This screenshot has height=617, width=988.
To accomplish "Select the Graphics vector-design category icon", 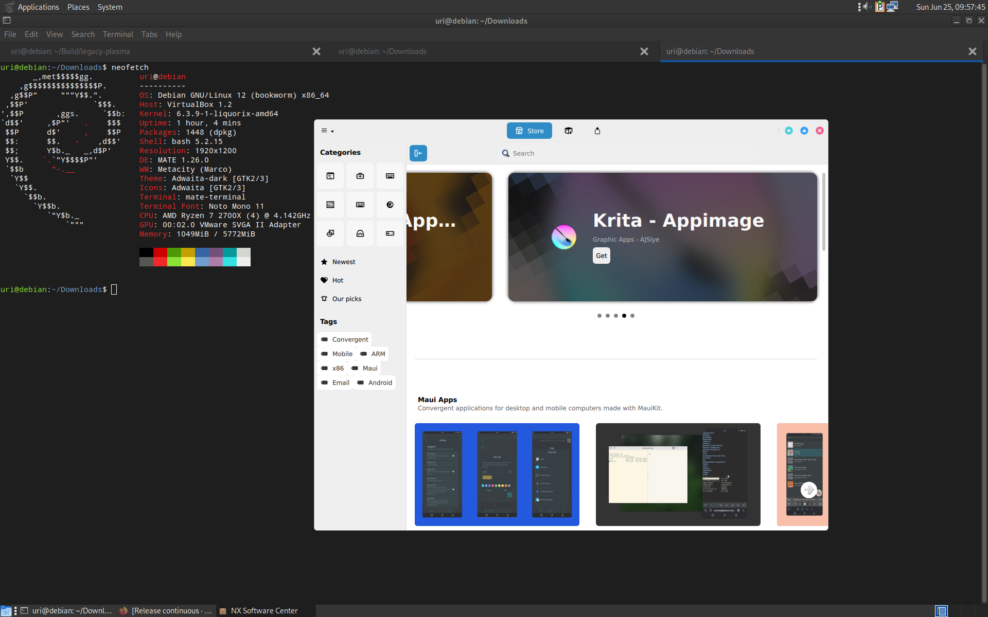I will (x=330, y=233).
